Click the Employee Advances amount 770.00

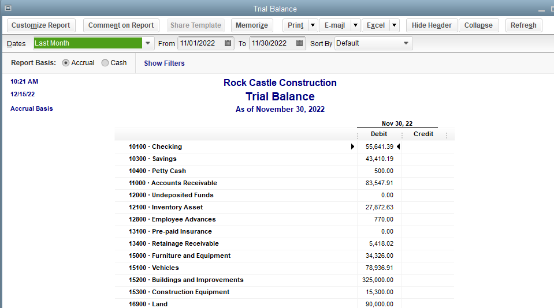click(x=384, y=219)
